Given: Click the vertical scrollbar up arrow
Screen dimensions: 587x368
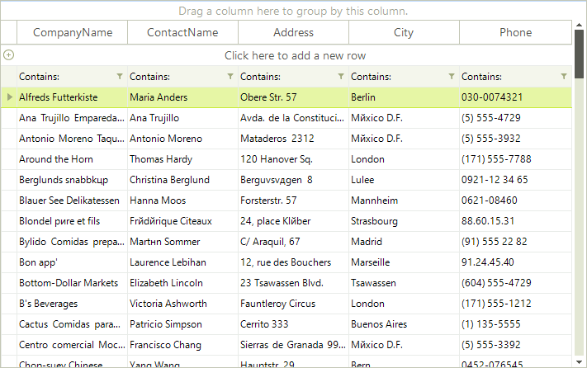Looking at the screenshot, I should coord(579,25).
